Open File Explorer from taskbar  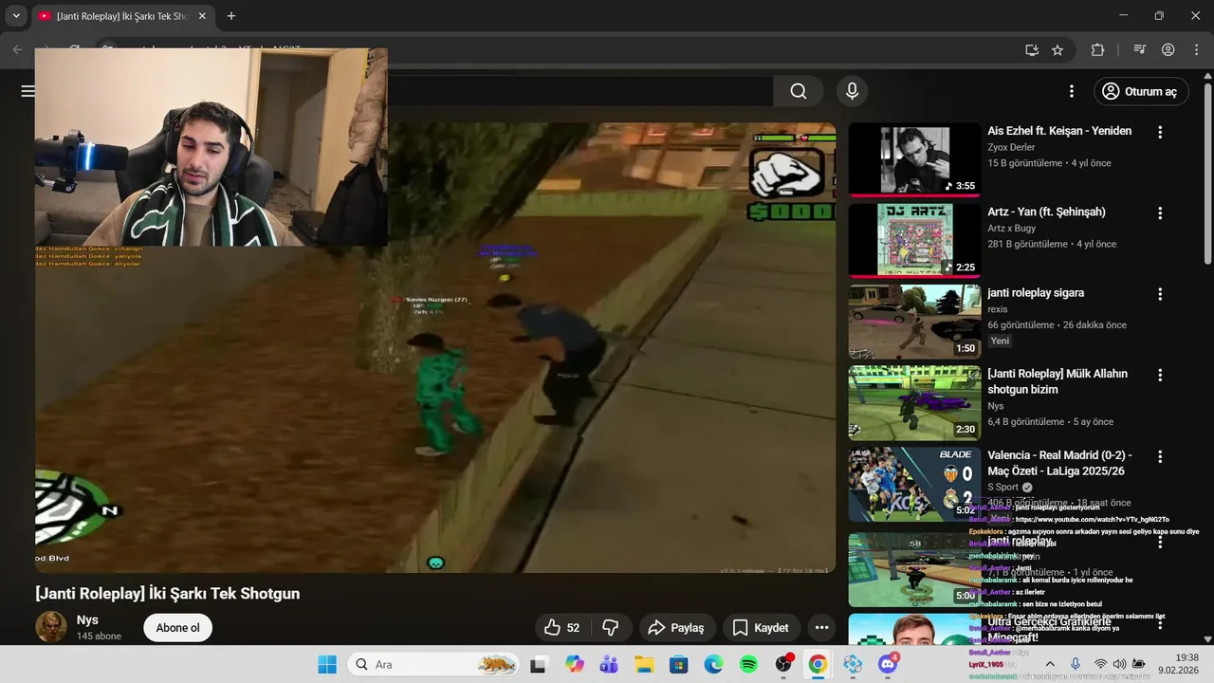tap(644, 664)
